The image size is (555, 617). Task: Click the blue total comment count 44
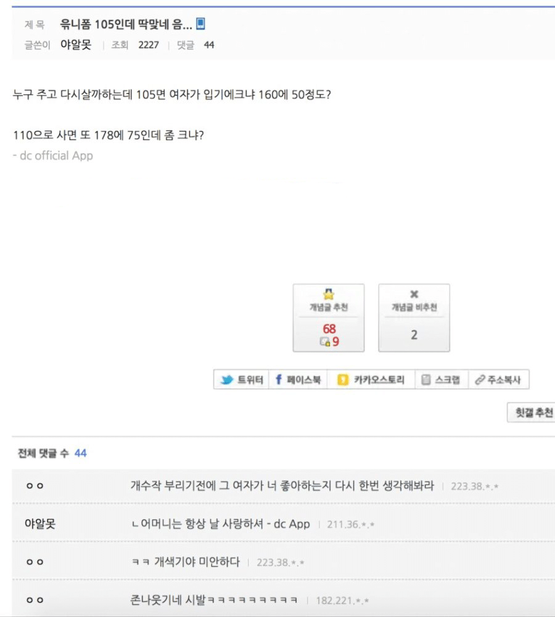tap(80, 453)
